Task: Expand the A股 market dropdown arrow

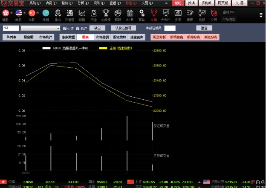Action: point(38,13)
